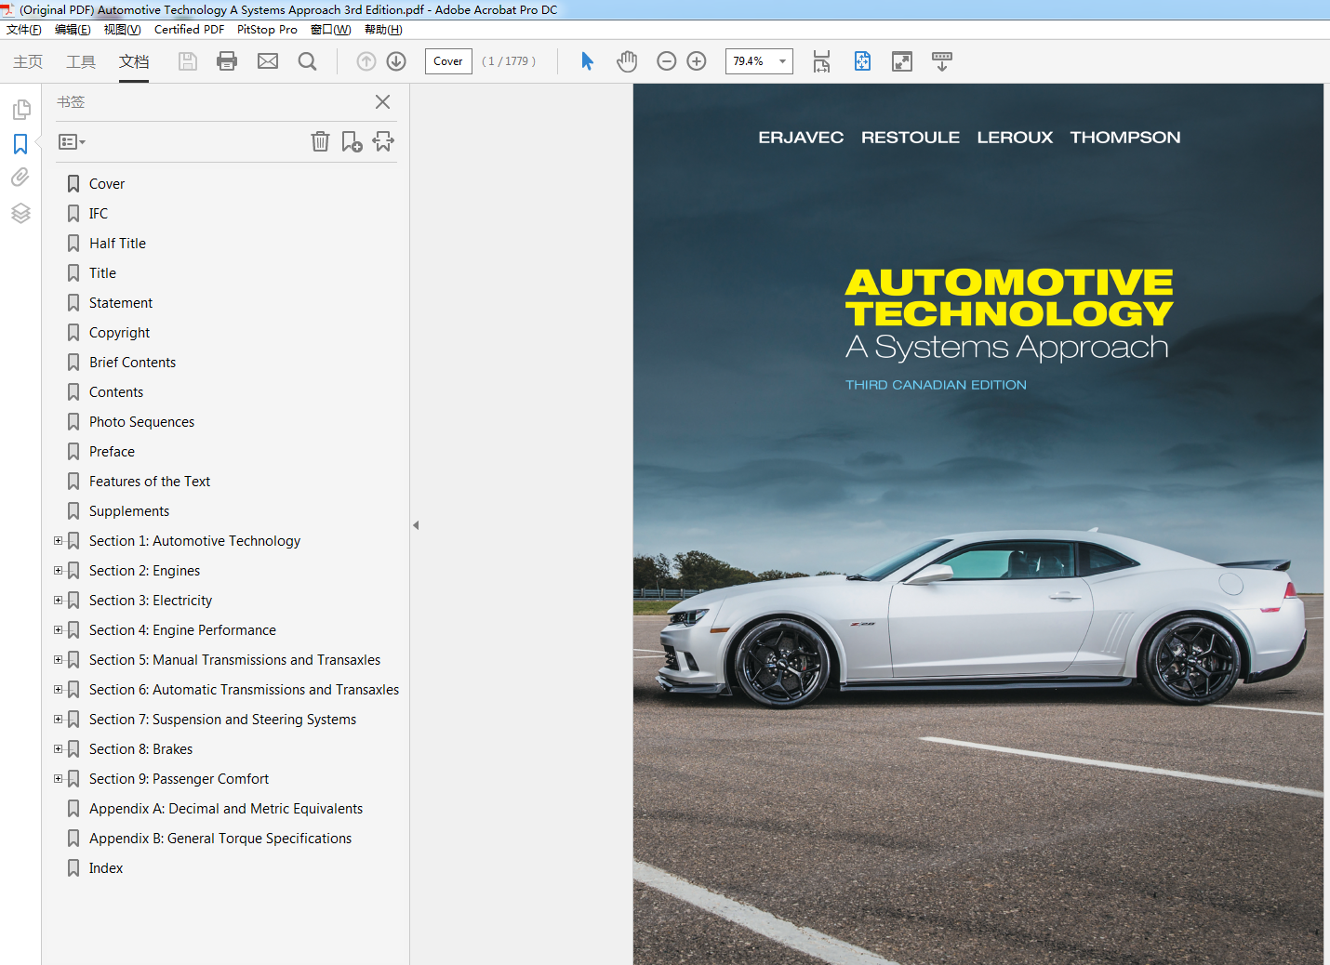The image size is (1330, 965).
Task: Send file by email envelope icon
Action: coord(268,61)
